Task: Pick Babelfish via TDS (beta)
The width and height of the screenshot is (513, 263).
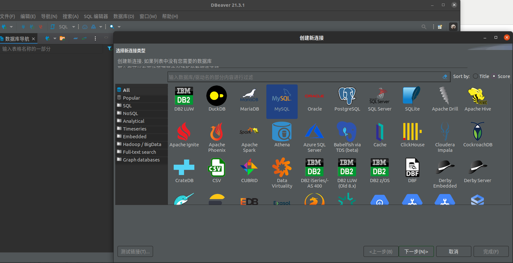Action: click(x=347, y=138)
